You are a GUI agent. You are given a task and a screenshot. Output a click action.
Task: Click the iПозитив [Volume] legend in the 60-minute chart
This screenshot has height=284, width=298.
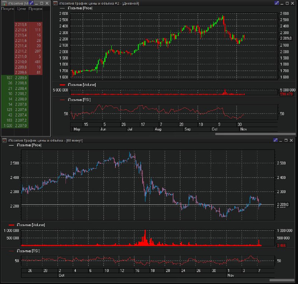31,225
